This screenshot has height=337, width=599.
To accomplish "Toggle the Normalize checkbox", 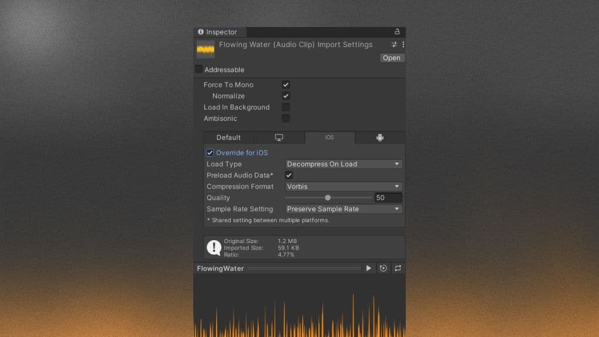I will [x=286, y=96].
